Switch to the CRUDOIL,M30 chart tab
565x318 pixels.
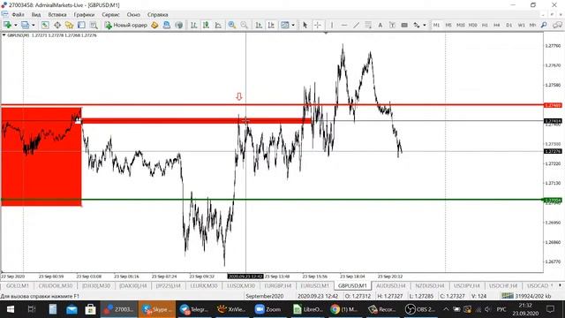pyautogui.click(x=56, y=285)
